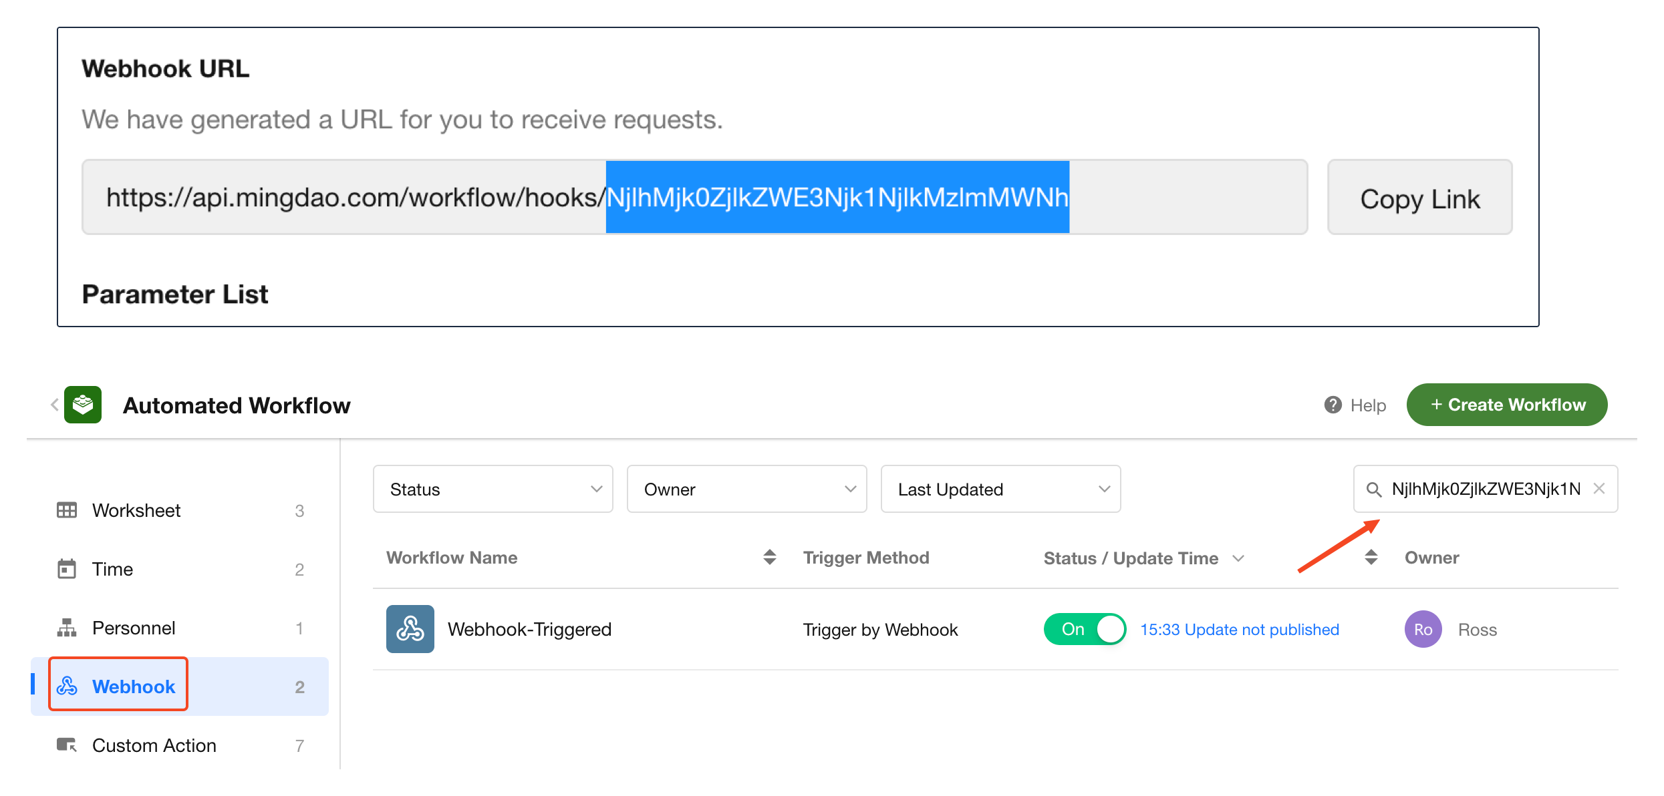The height and width of the screenshot is (796, 1664).
Task: Open the Status filter dropdown
Action: click(493, 489)
